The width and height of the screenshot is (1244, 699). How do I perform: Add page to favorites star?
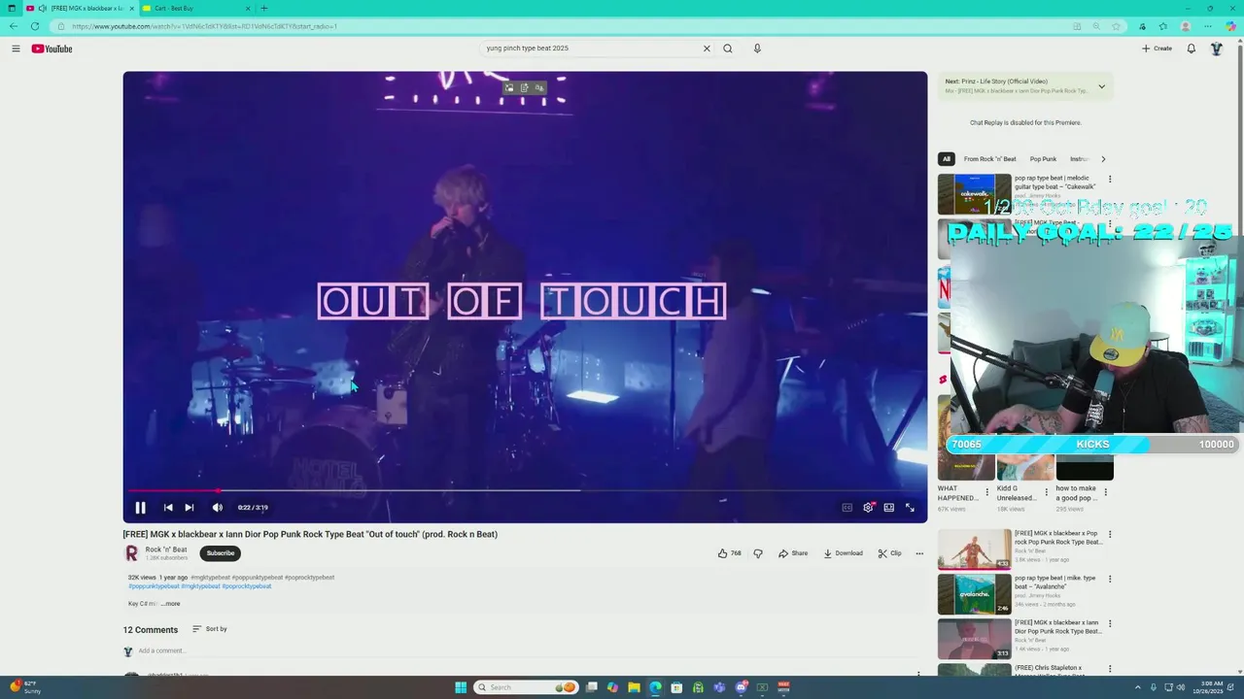(1117, 26)
